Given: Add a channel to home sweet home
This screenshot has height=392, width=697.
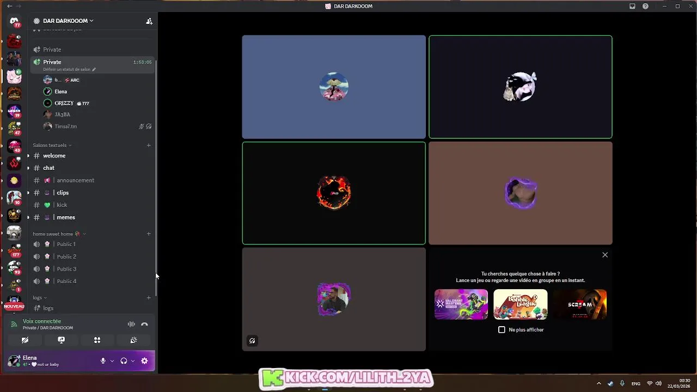Looking at the screenshot, I should pos(149,234).
